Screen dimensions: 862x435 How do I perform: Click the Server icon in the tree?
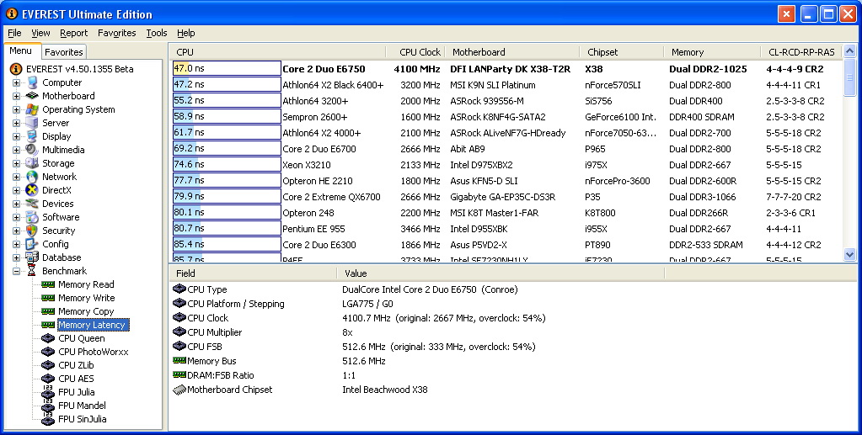click(32, 123)
